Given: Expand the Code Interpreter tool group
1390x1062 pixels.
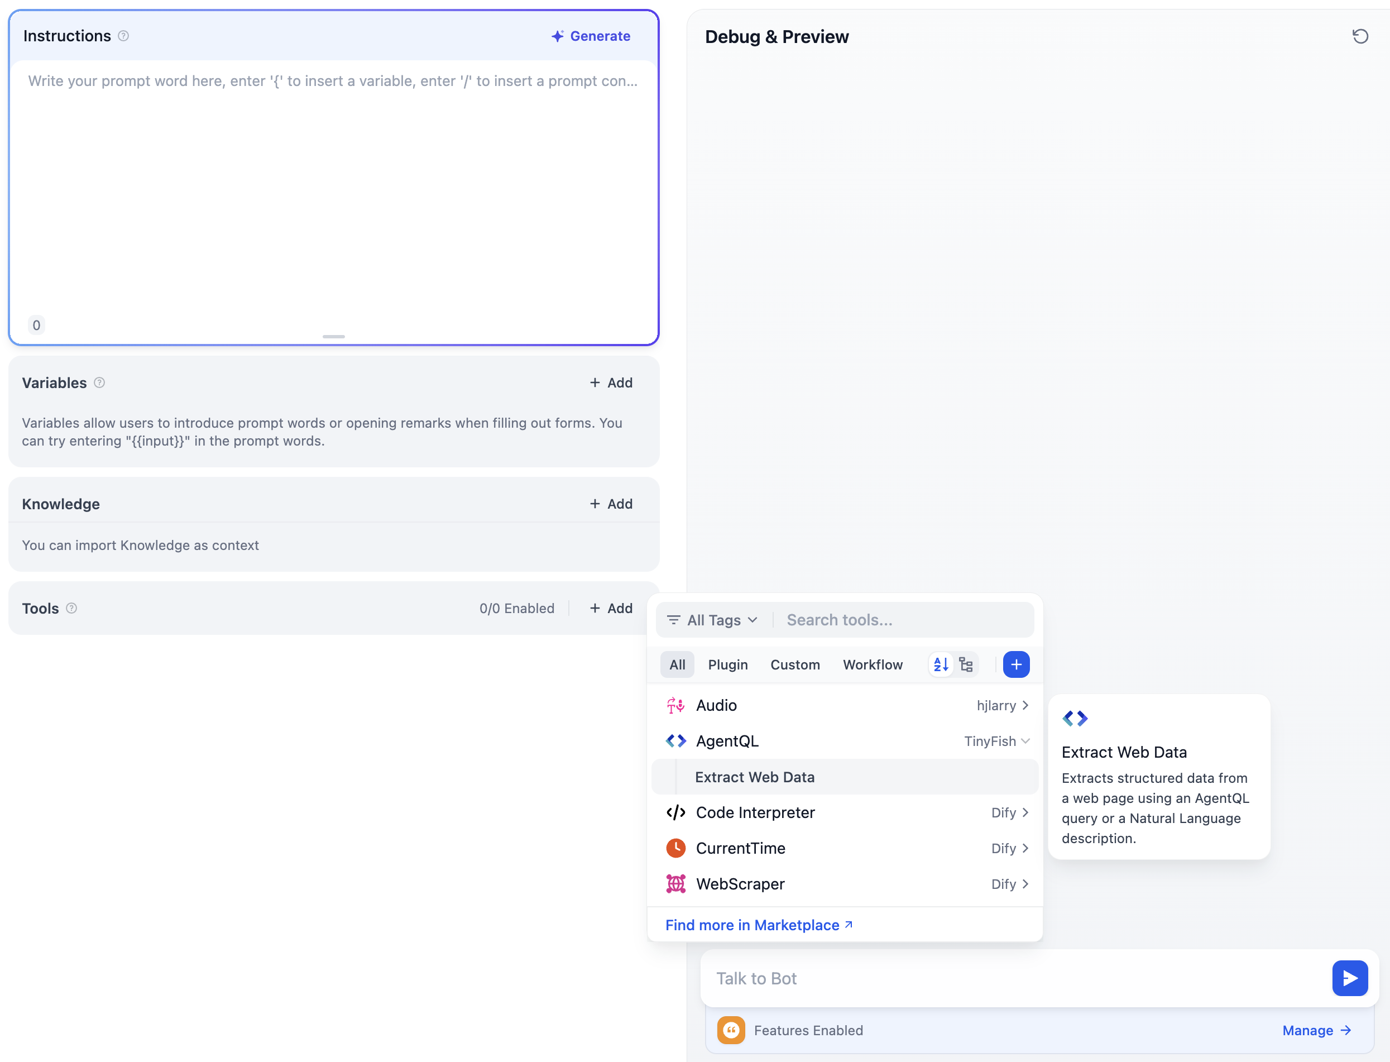Looking at the screenshot, I should tap(1025, 812).
